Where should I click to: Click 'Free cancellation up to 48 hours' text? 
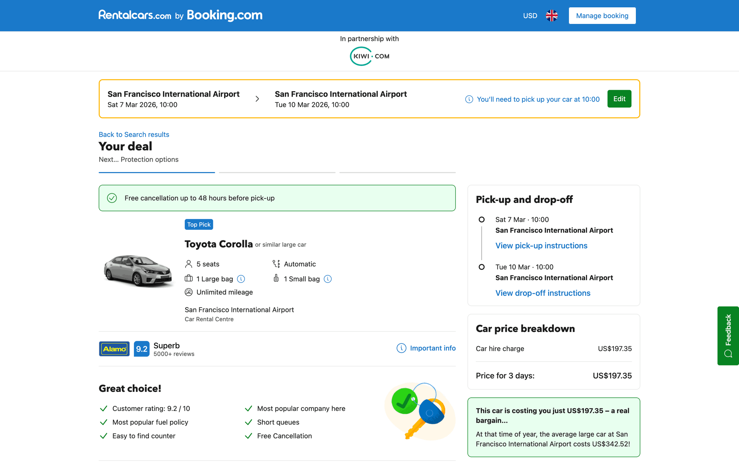coord(199,198)
